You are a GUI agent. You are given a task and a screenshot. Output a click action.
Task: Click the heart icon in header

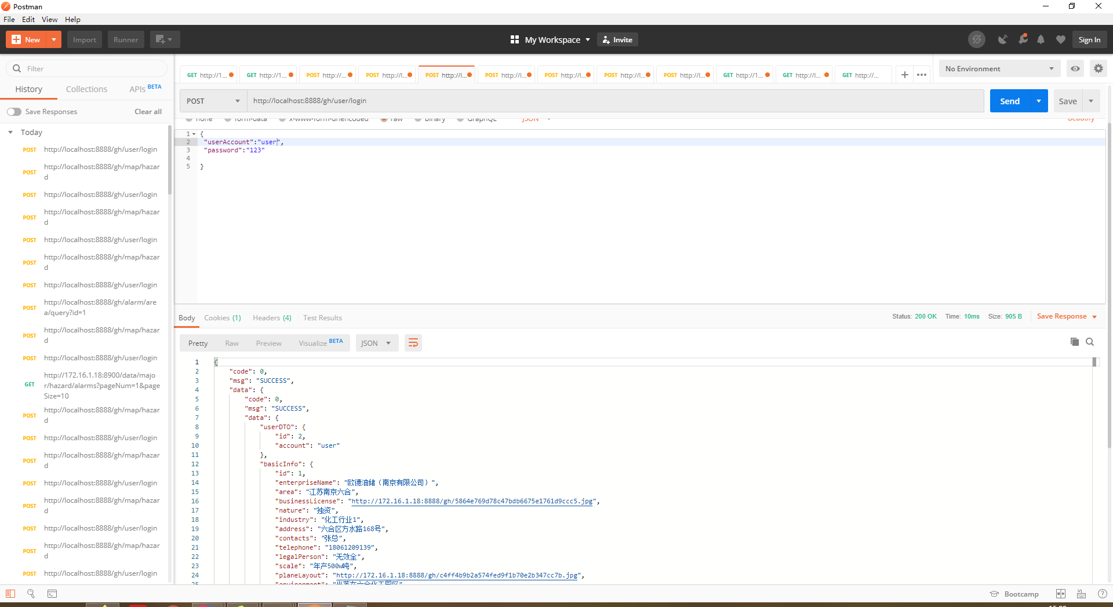[x=1061, y=39]
